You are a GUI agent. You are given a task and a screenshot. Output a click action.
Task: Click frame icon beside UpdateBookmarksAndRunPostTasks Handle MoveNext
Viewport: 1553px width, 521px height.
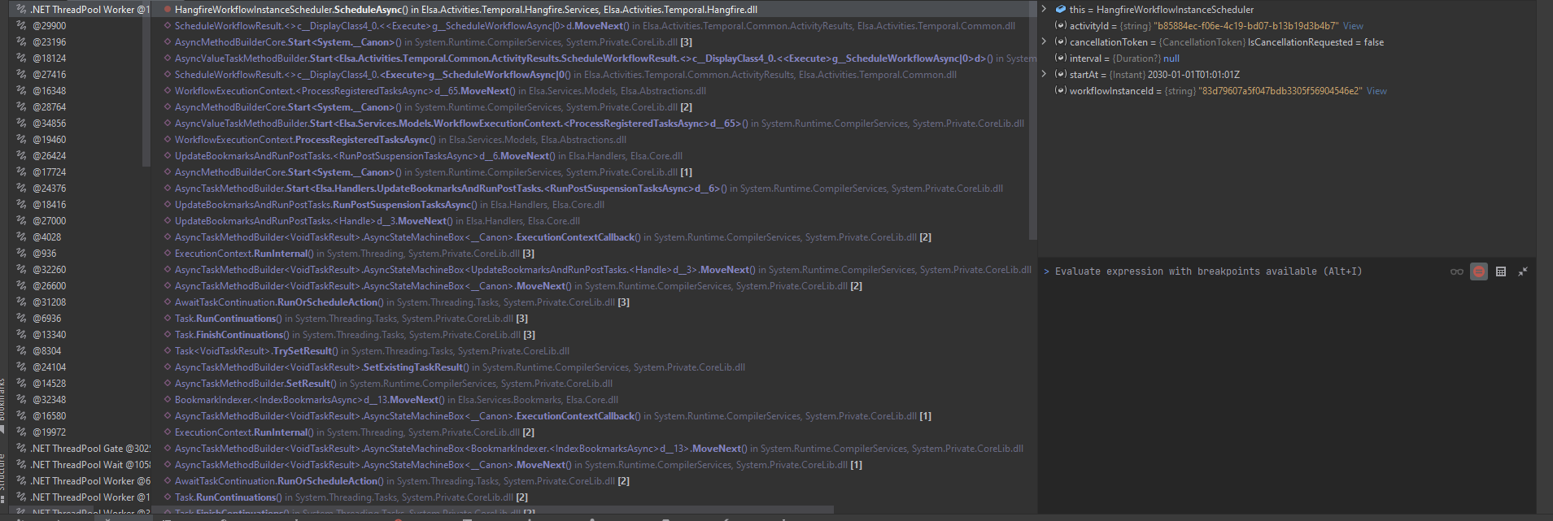click(167, 221)
